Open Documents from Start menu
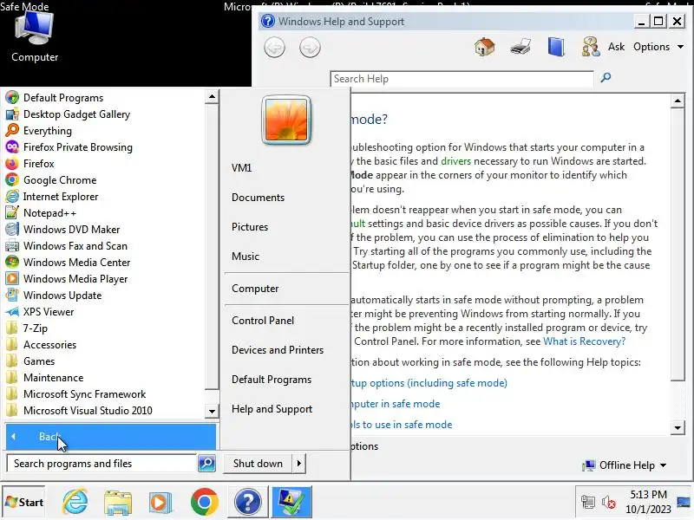This screenshot has height=520, width=694. (258, 198)
